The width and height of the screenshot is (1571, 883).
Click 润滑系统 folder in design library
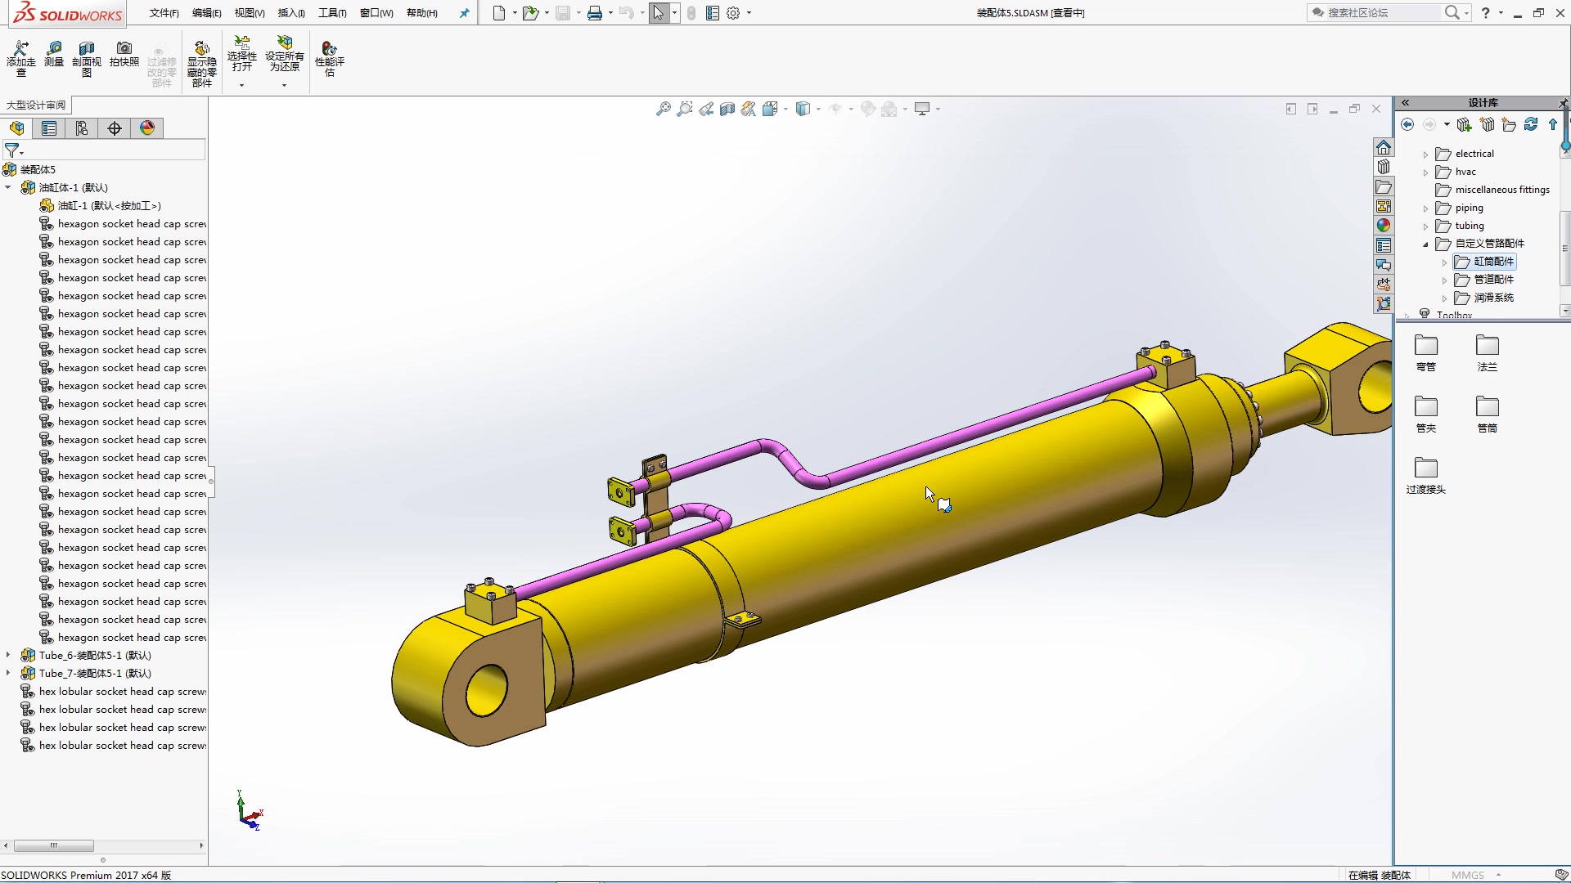tap(1493, 298)
